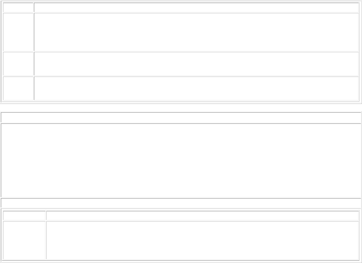
Task: Click the third-row narrow cell of the upper table
Action: pyautogui.click(x=18, y=64)
